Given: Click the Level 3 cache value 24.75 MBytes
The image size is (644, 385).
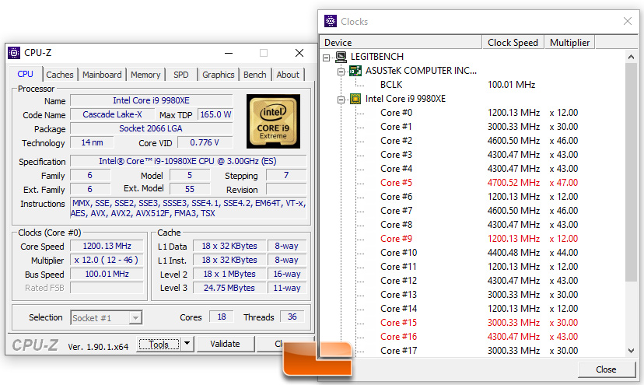Looking at the screenshot, I should tap(229, 288).
